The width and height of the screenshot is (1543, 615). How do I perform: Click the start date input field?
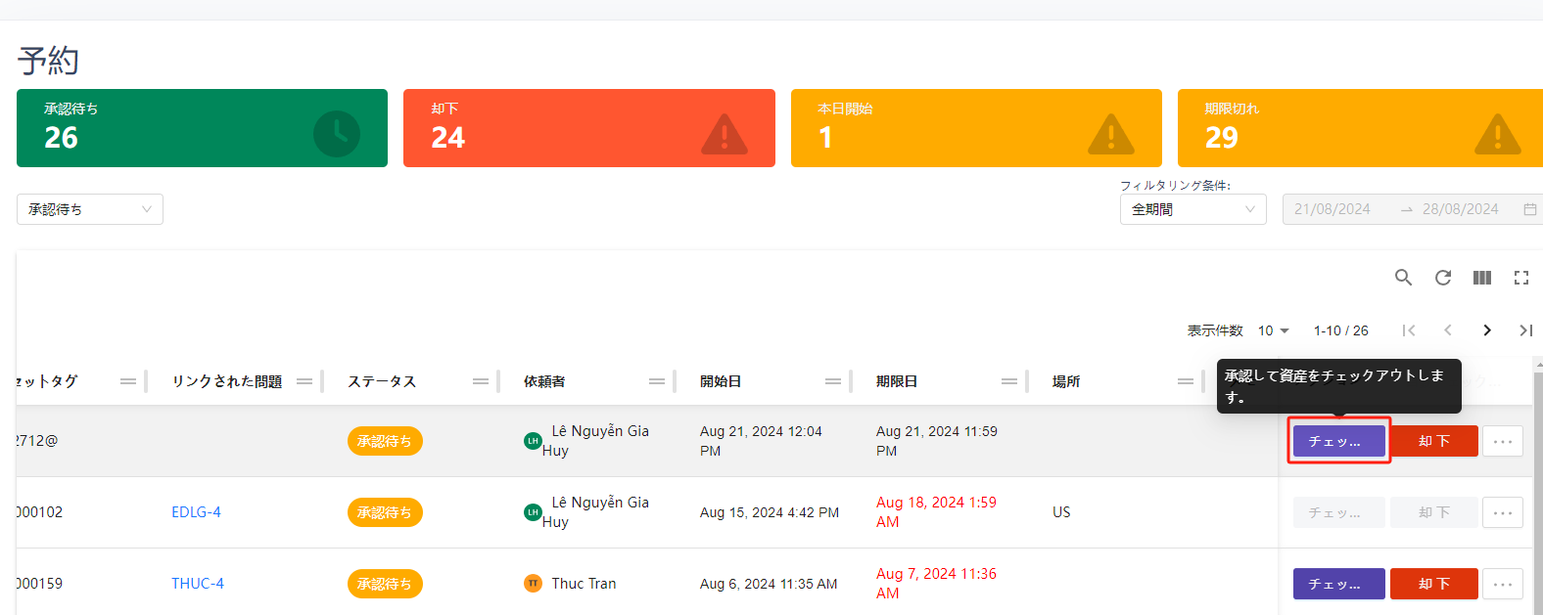1333,209
